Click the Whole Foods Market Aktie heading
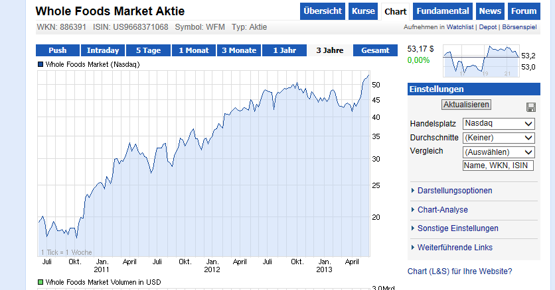Viewport: 555px width, 290px height. [110, 11]
